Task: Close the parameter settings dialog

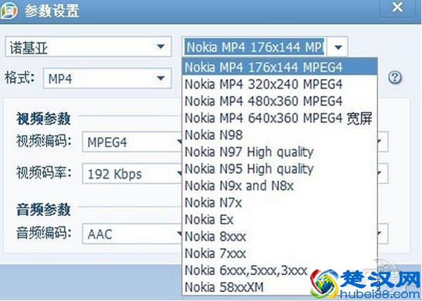Action: coord(398,8)
